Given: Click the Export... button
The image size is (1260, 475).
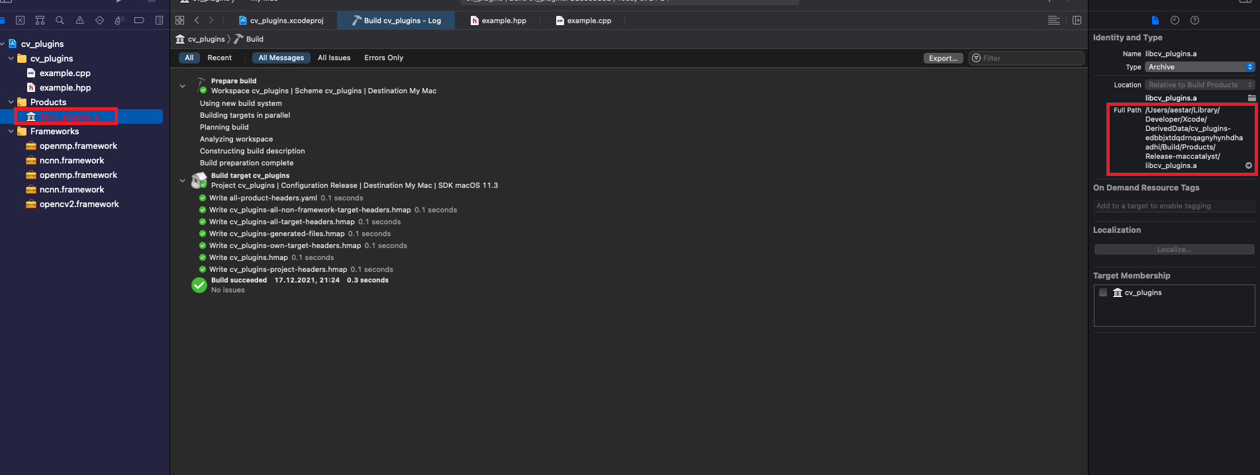Looking at the screenshot, I should pos(943,58).
